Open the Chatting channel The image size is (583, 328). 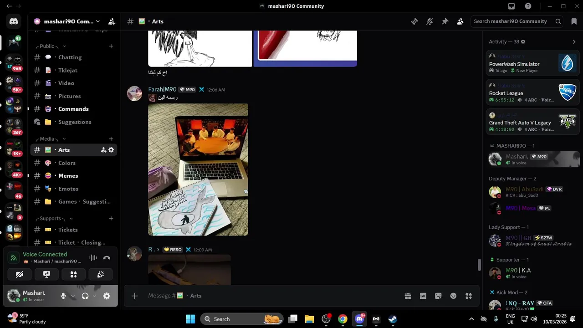click(x=74, y=57)
